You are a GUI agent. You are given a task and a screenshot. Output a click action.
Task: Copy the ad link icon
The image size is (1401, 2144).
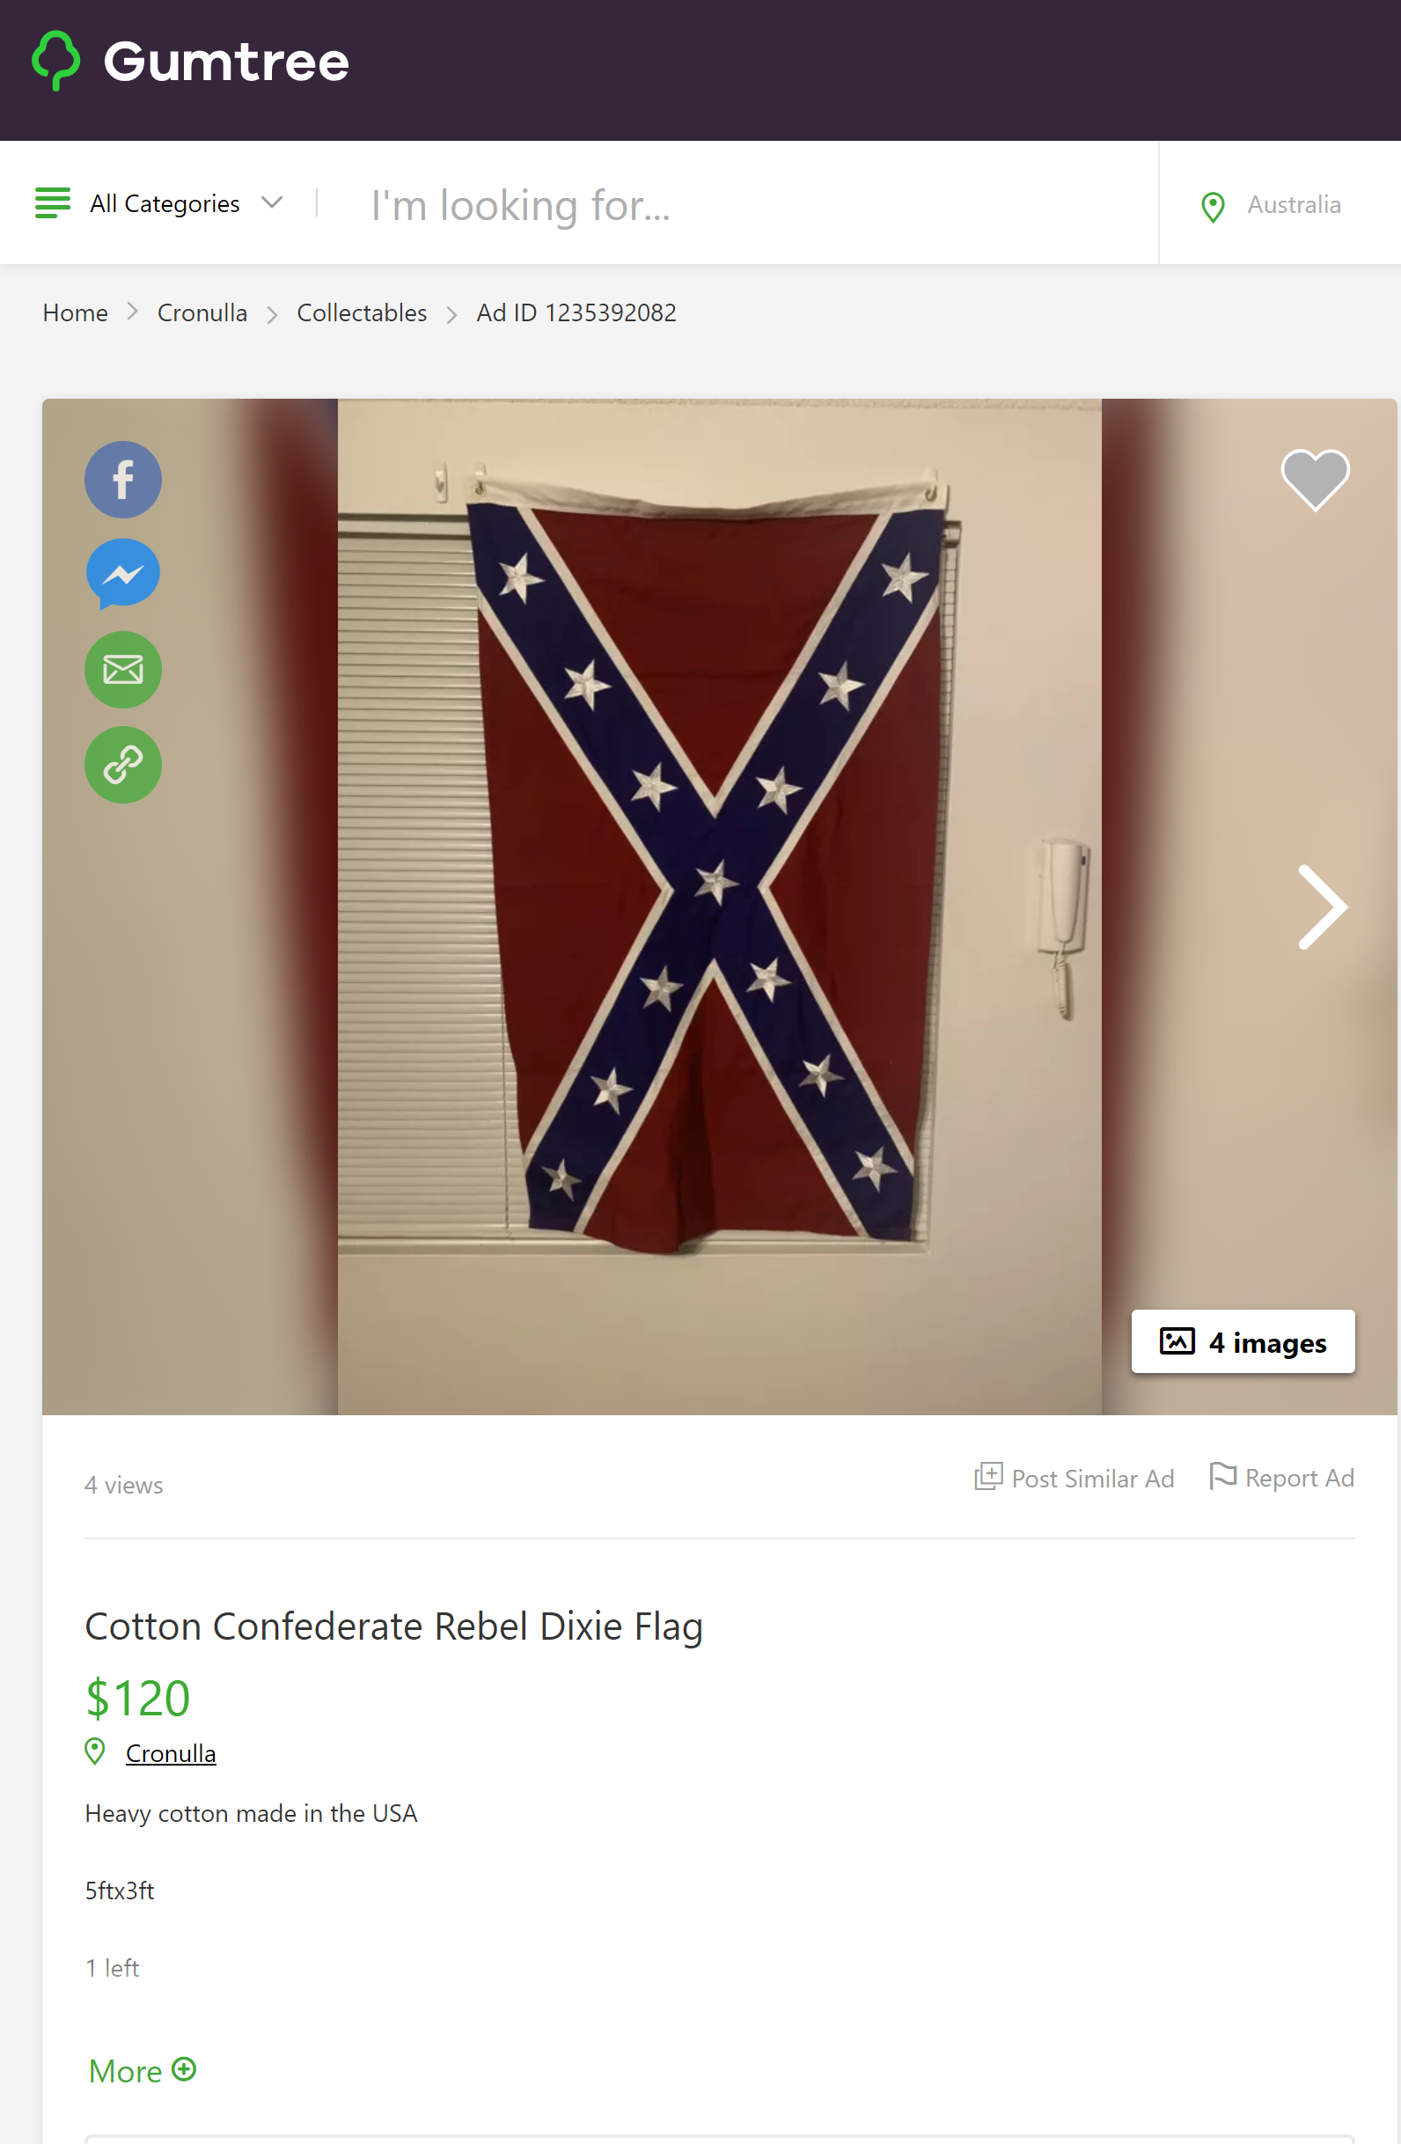tap(122, 765)
